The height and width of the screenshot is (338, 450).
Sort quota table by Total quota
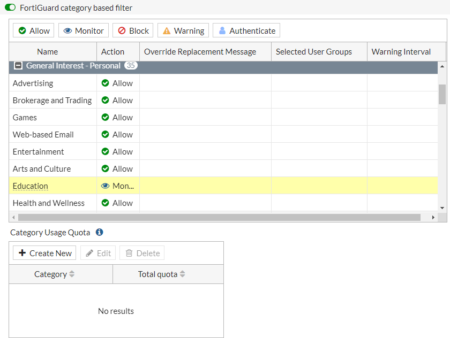(x=168, y=274)
